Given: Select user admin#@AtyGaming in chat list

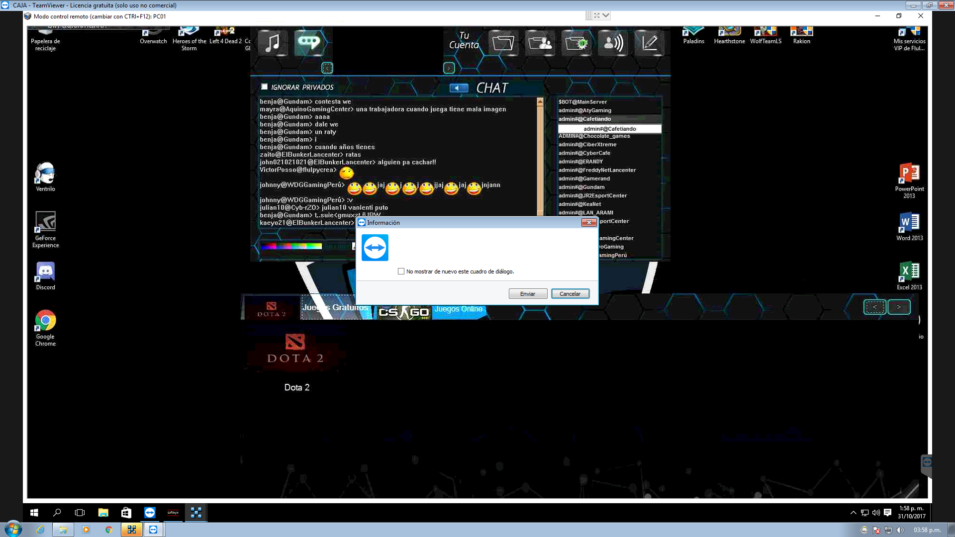Looking at the screenshot, I should point(584,110).
